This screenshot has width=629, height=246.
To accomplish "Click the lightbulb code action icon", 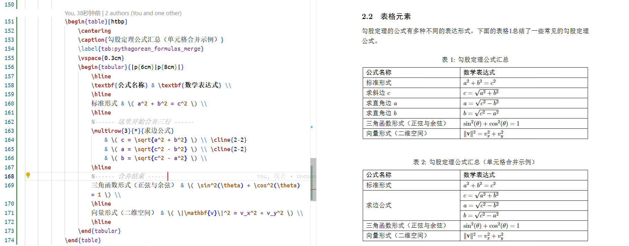I will pyautogui.click(x=28, y=175).
